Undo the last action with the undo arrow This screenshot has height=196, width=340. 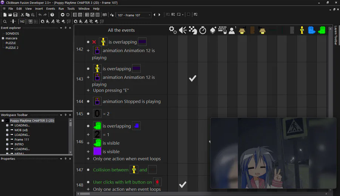(x=40, y=15)
